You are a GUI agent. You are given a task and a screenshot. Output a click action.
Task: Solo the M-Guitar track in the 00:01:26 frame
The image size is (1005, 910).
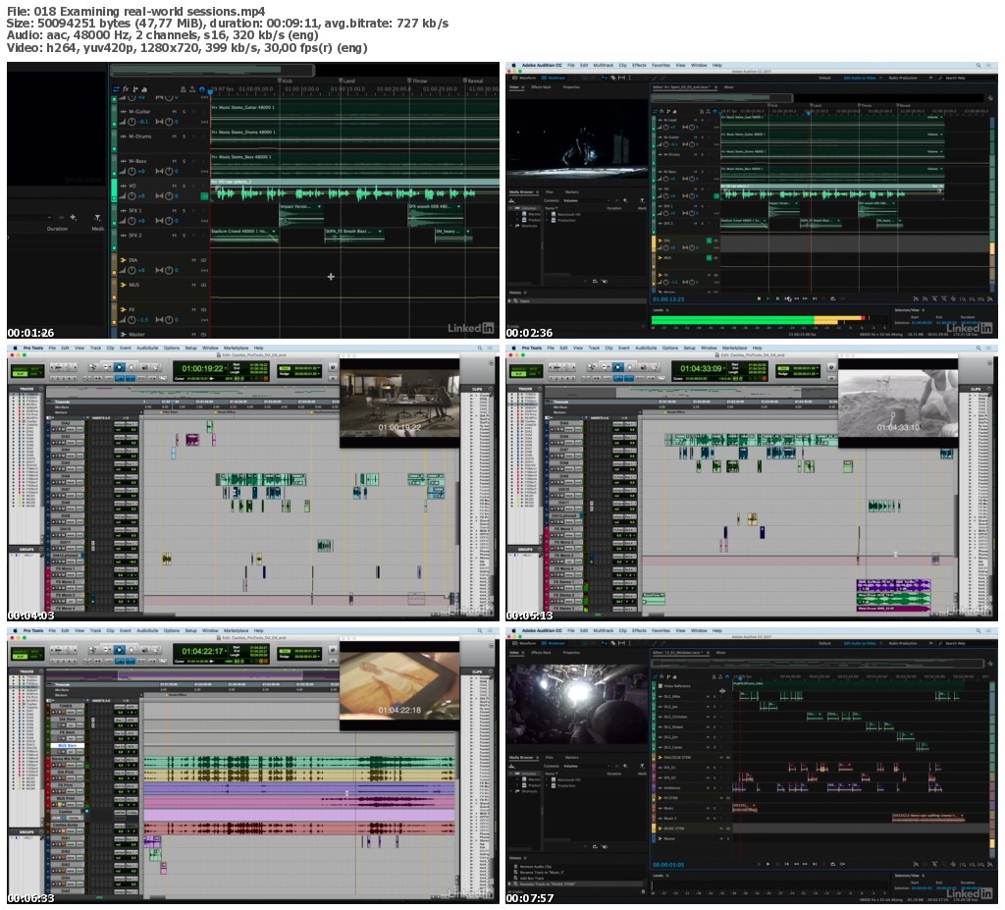[184, 112]
